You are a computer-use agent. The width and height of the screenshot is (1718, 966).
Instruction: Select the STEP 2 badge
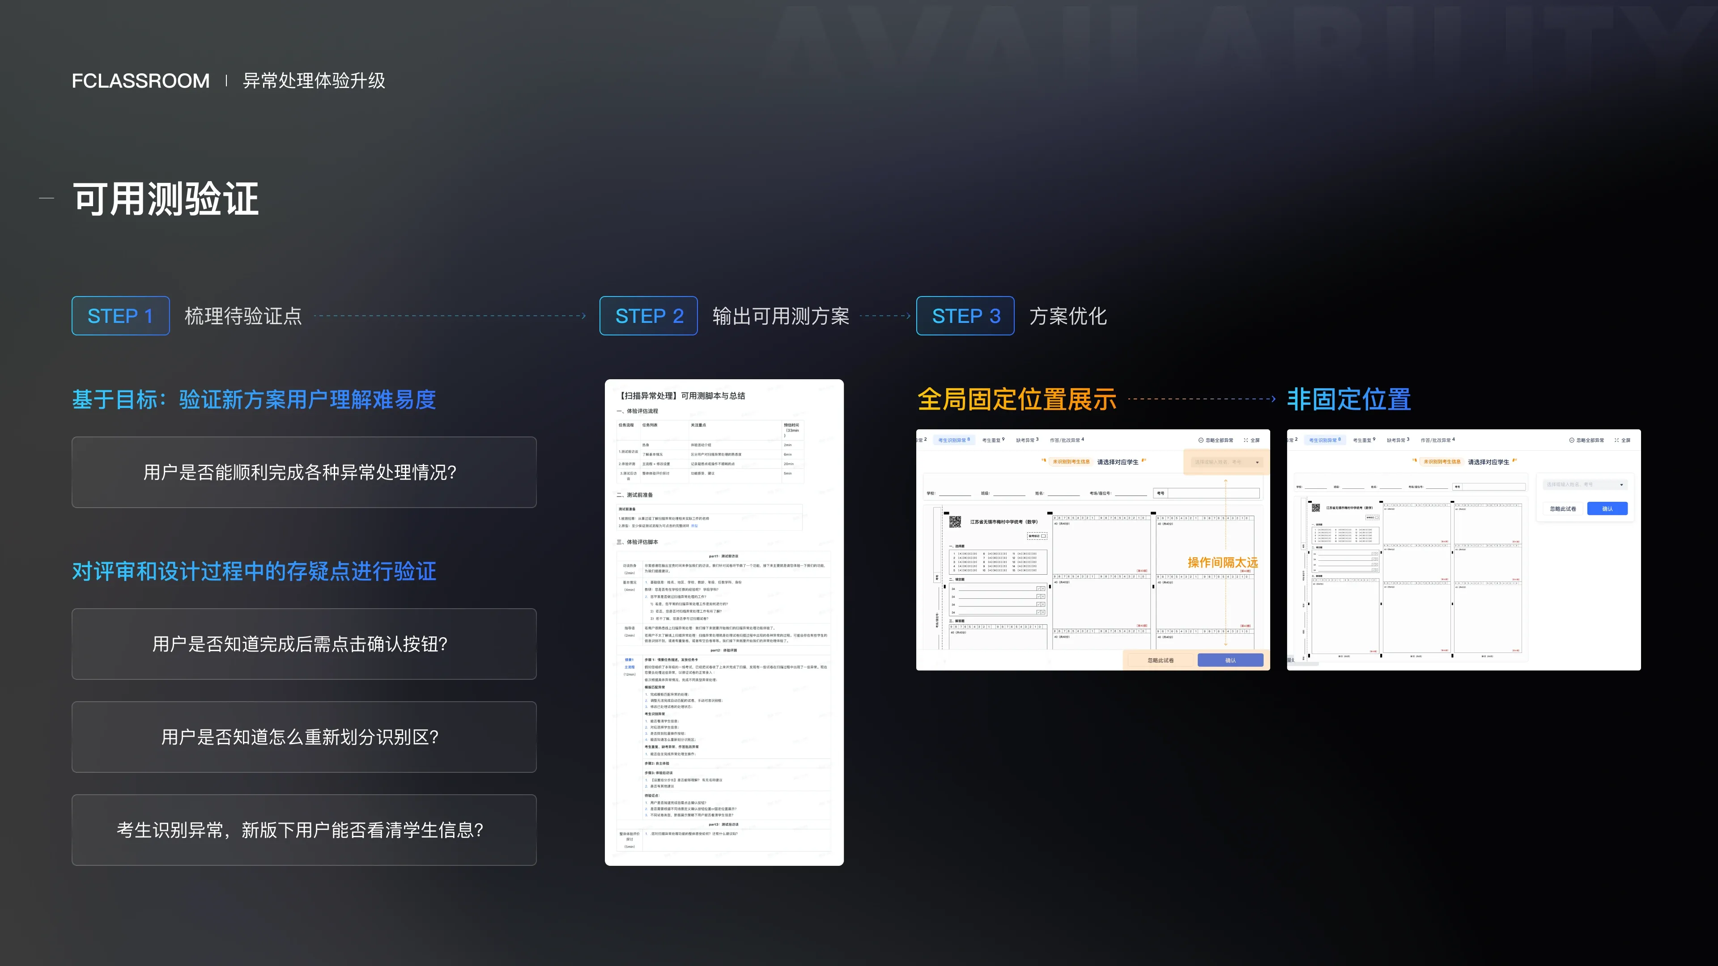(648, 315)
